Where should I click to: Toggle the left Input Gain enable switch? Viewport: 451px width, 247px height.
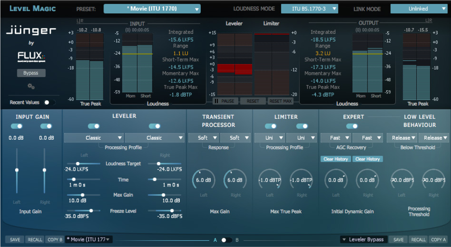tap(17, 126)
